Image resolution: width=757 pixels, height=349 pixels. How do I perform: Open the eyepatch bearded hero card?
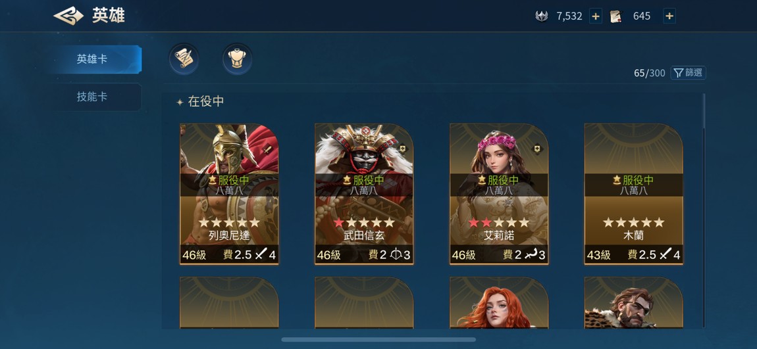coord(633,303)
